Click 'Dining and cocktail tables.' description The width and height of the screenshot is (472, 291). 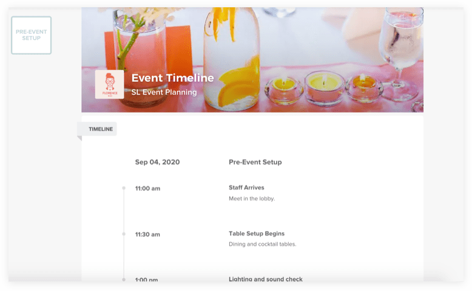click(263, 244)
